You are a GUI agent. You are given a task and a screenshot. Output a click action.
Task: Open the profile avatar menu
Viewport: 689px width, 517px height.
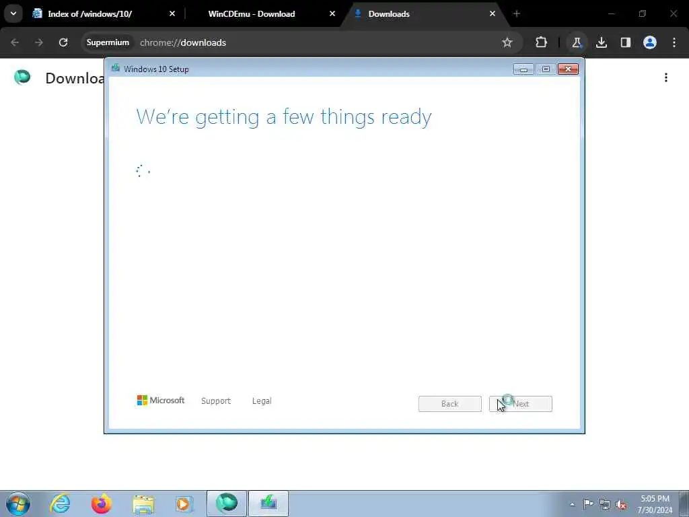(650, 42)
